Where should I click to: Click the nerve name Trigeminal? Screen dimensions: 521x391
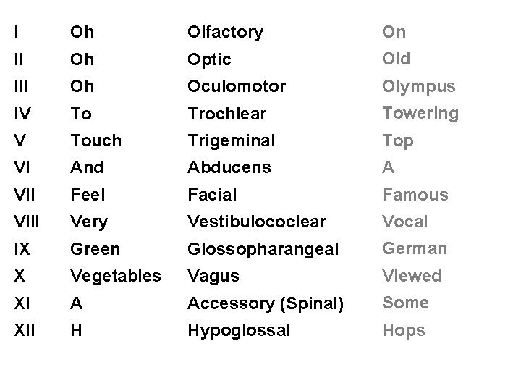232,141
